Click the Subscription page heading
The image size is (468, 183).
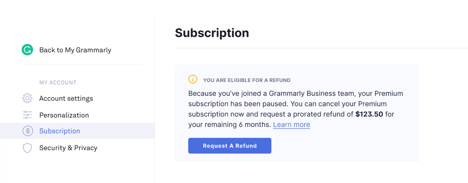[x=212, y=33]
